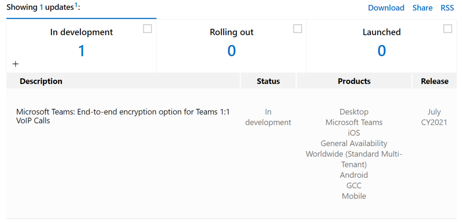Tick the In development checkbox
462x222 pixels.
click(147, 29)
